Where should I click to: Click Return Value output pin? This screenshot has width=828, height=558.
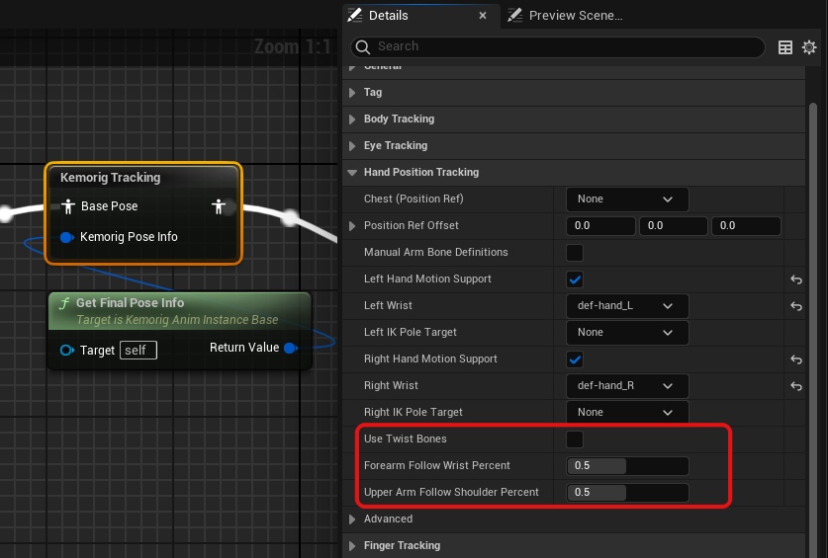click(290, 348)
